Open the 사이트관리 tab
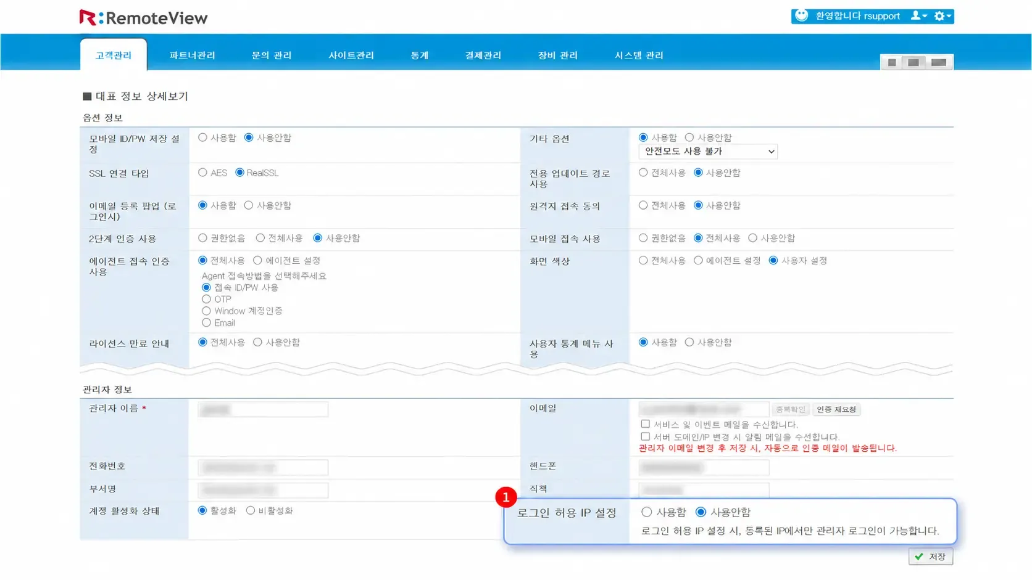 coord(351,55)
